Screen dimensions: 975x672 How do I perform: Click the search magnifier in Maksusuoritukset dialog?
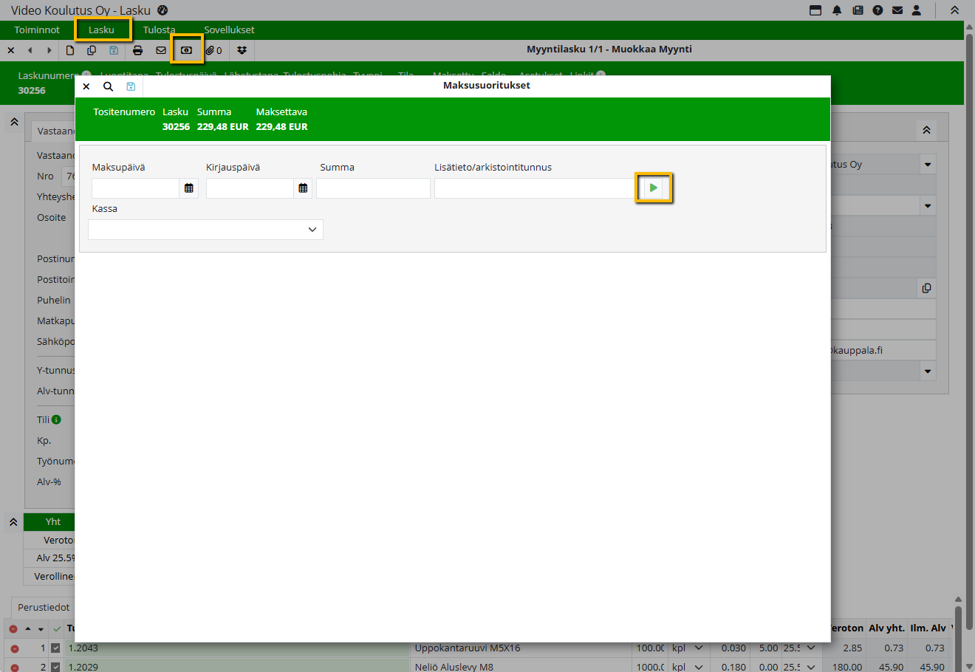[x=108, y=86]
